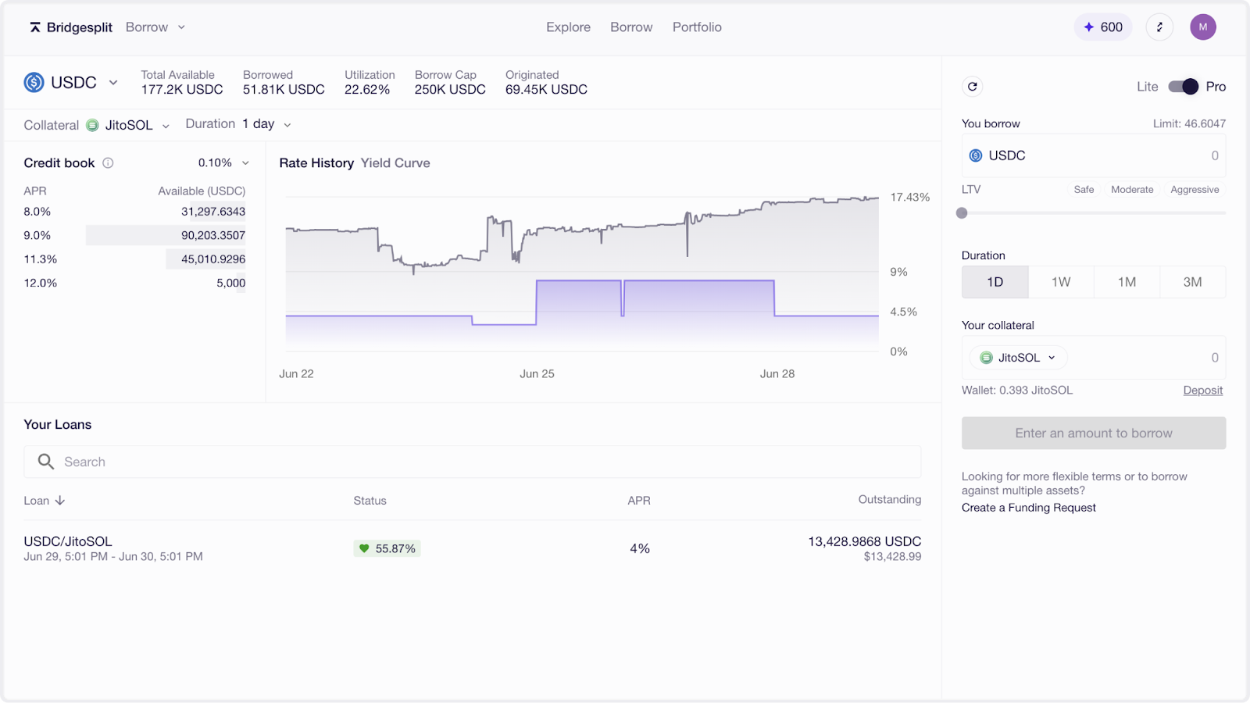
Task: Expand the USDC market selector chevron
Action: [x=113, y=82]
